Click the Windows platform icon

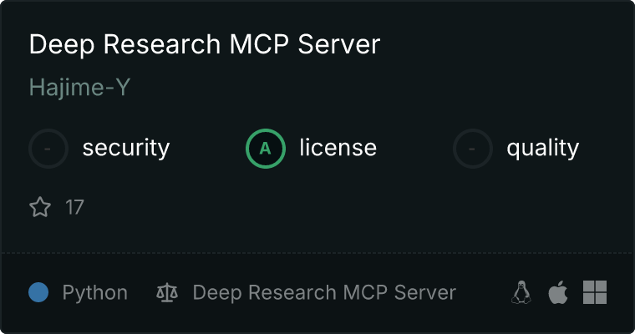(595, 292)
